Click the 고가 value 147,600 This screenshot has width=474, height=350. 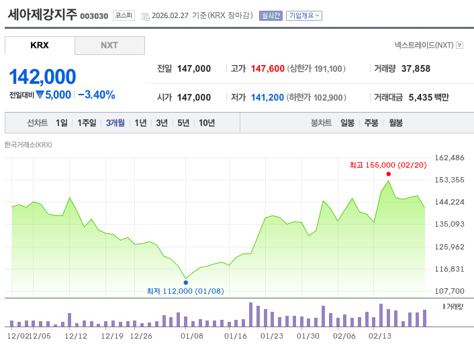(x=268, y=68)
